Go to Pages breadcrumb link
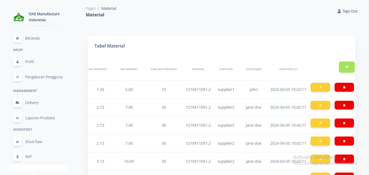 click(x=91, y=8)
